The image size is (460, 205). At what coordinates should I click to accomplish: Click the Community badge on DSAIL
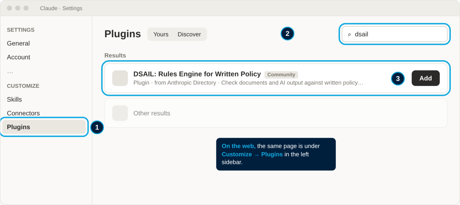tap(281, 75)
